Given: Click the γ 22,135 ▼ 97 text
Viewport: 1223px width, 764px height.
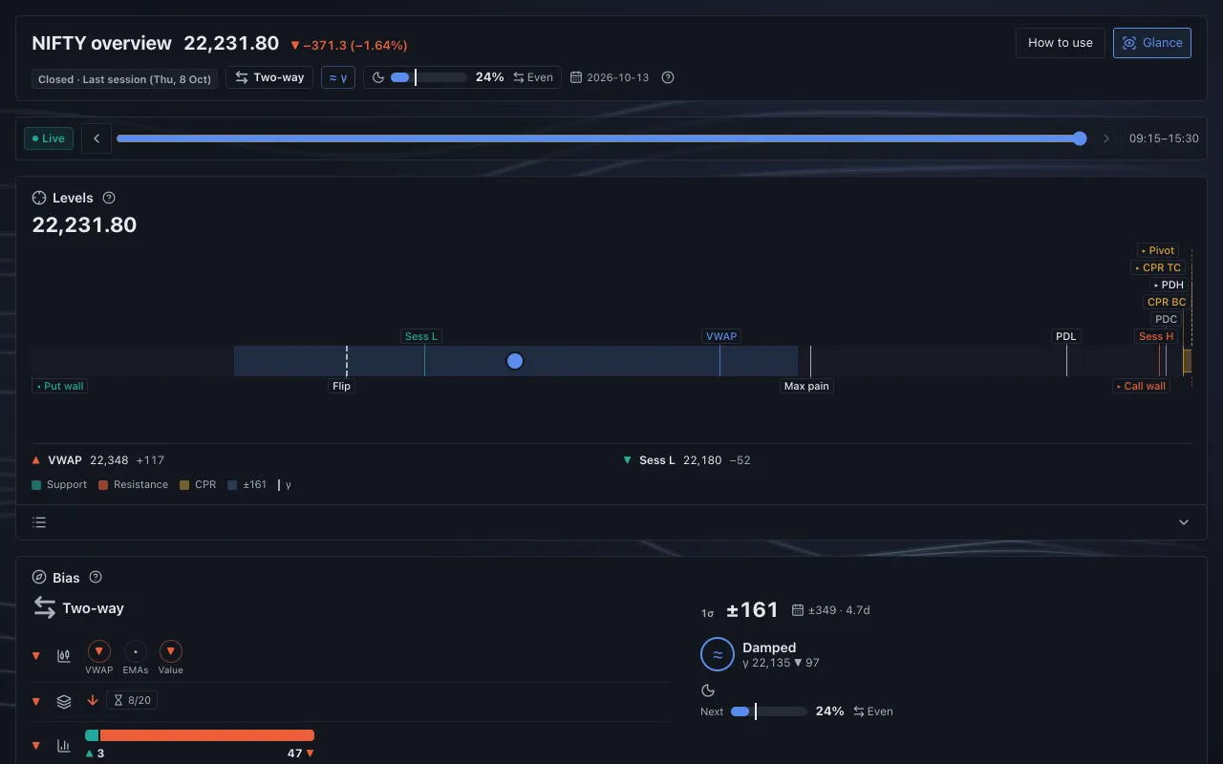Looking at the screenshot, I should click(781, 663).
